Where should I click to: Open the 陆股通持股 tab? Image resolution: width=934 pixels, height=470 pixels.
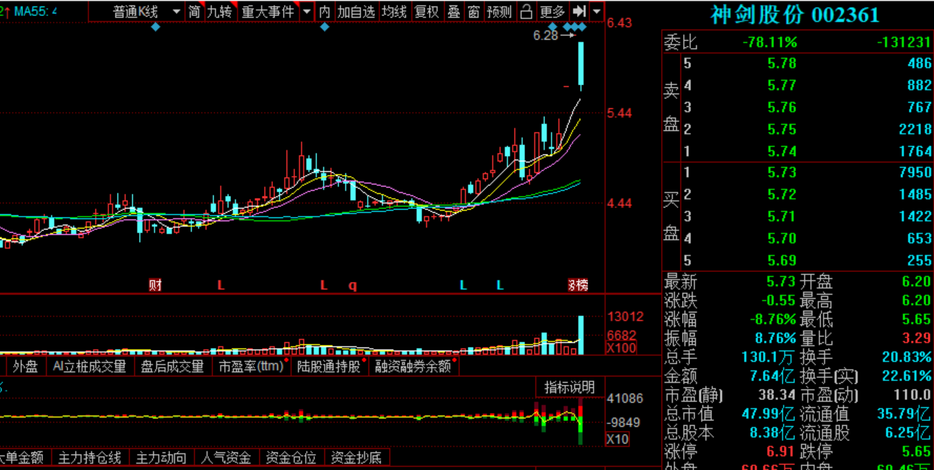pyautogui.click(x=329, y=366)
